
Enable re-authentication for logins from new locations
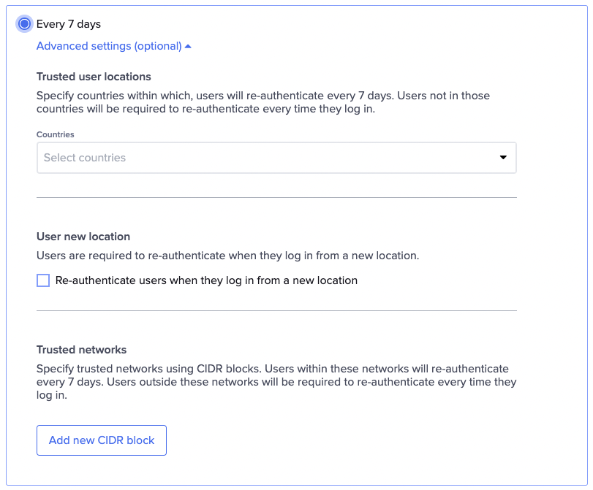42,280
